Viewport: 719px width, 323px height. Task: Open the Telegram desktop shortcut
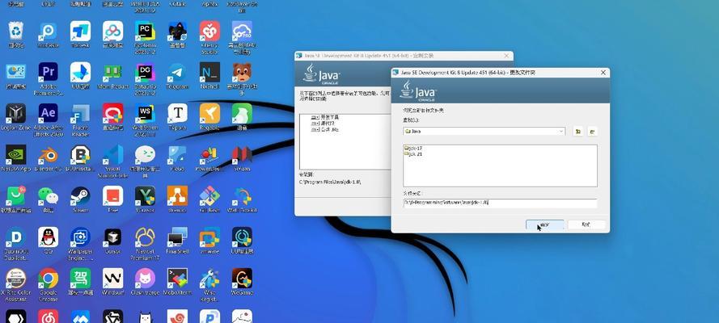click(177, 75)
